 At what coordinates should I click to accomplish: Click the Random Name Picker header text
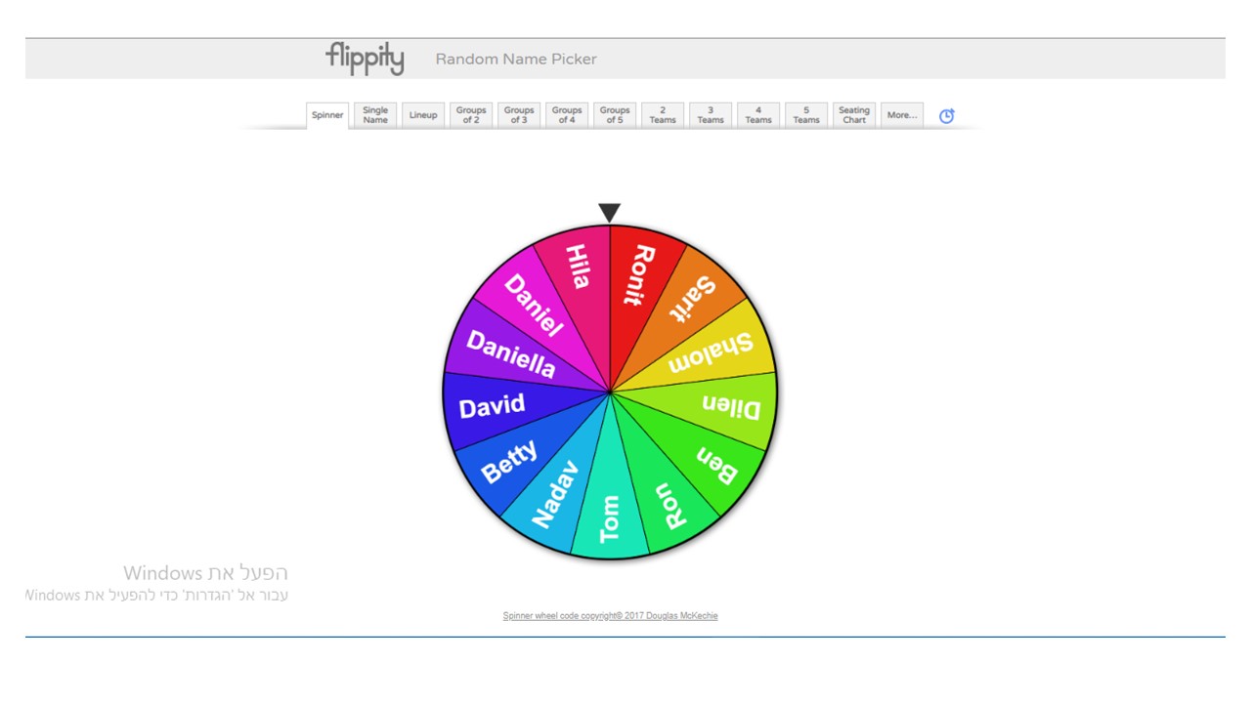point(516,59)
